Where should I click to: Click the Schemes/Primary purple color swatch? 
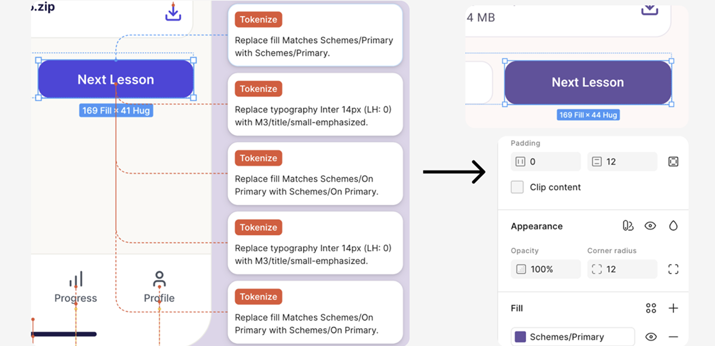[520, 337]
